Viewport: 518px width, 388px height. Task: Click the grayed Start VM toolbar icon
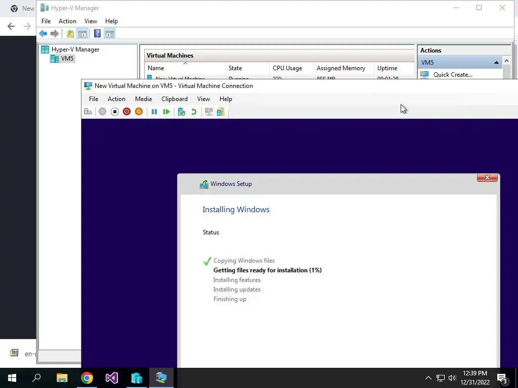click(x=102, y=112)
